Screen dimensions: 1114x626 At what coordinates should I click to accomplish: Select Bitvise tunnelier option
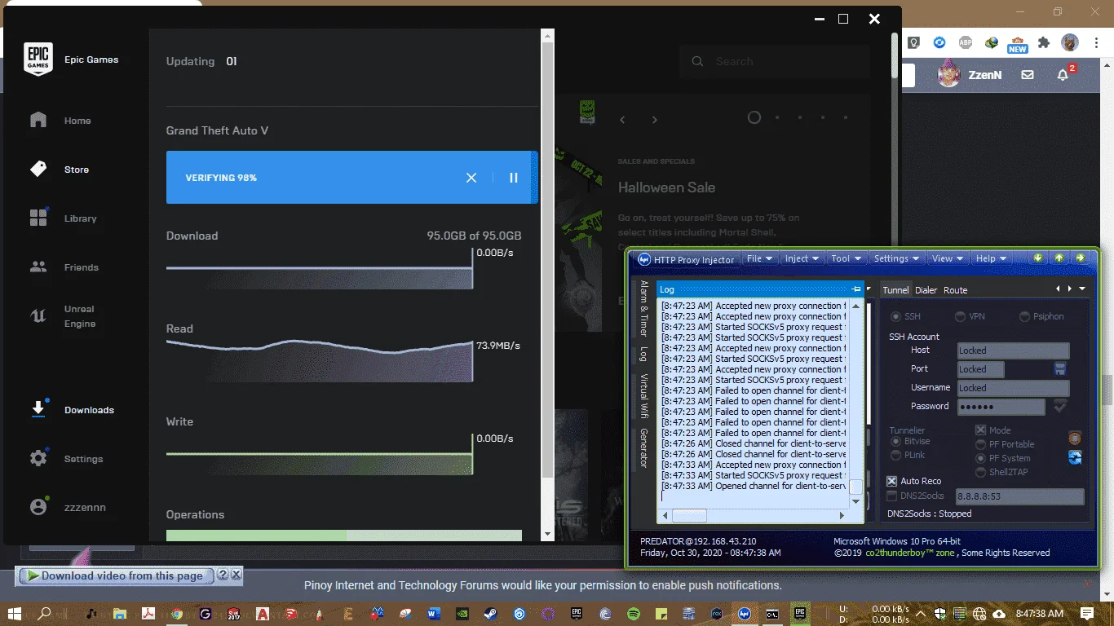pos(896,441)
